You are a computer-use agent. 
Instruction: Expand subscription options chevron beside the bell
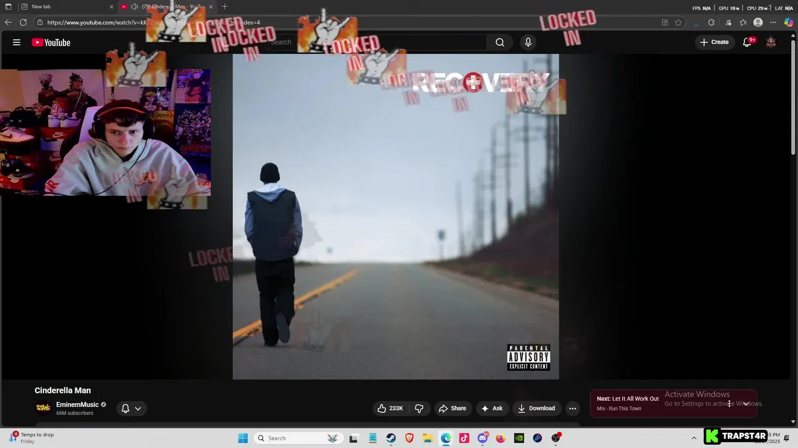138,408
